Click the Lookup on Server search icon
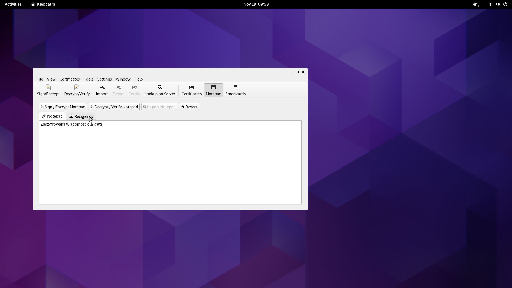This screenshot has height=288, width=512. 159,87
